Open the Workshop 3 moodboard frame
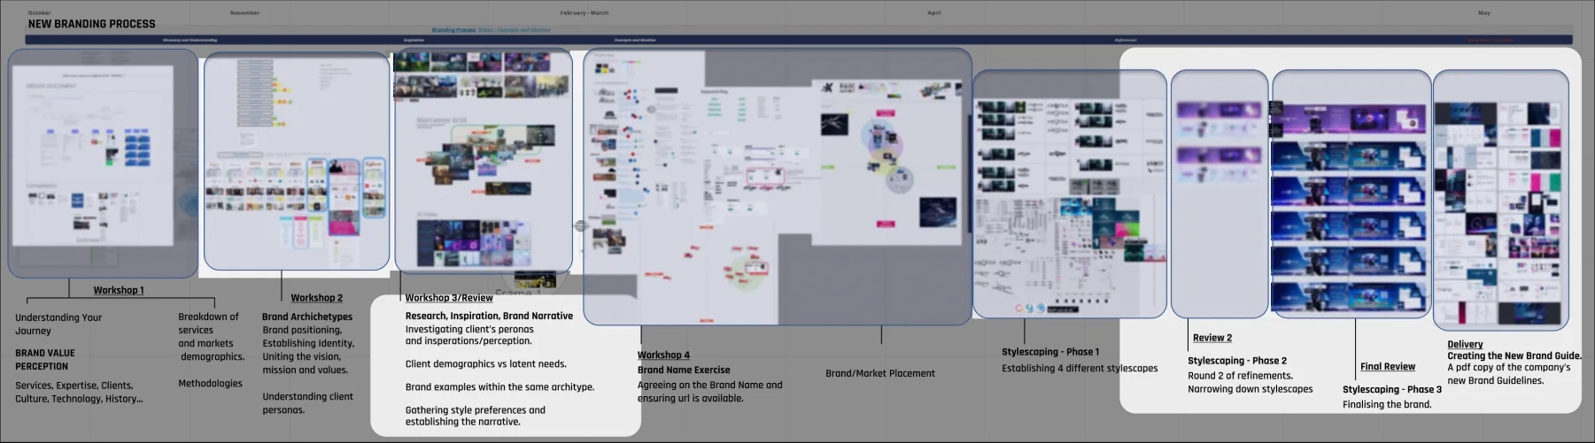 pos(484,159)
